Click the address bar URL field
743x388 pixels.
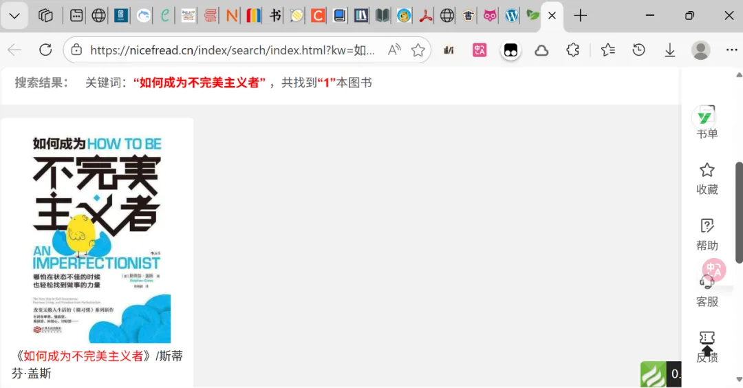233,50
